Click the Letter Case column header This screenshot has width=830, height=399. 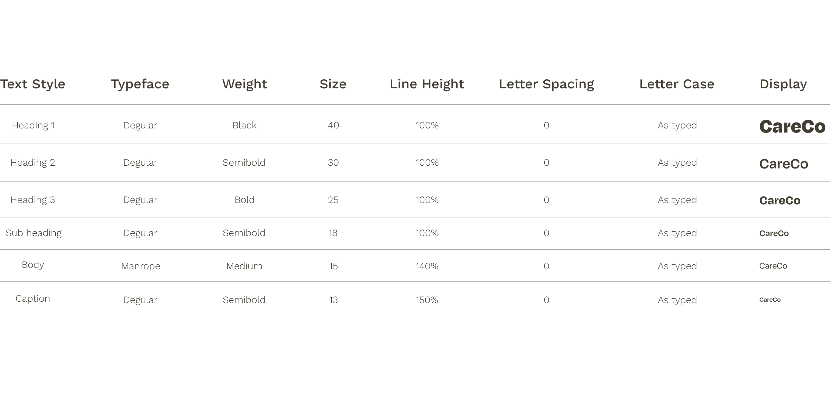coord(677,84)
